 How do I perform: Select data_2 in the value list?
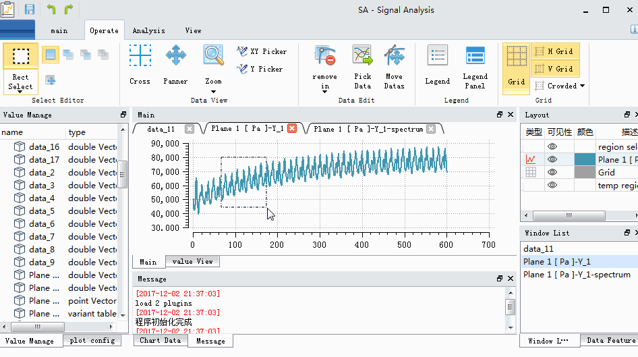[x=42, y=172]
